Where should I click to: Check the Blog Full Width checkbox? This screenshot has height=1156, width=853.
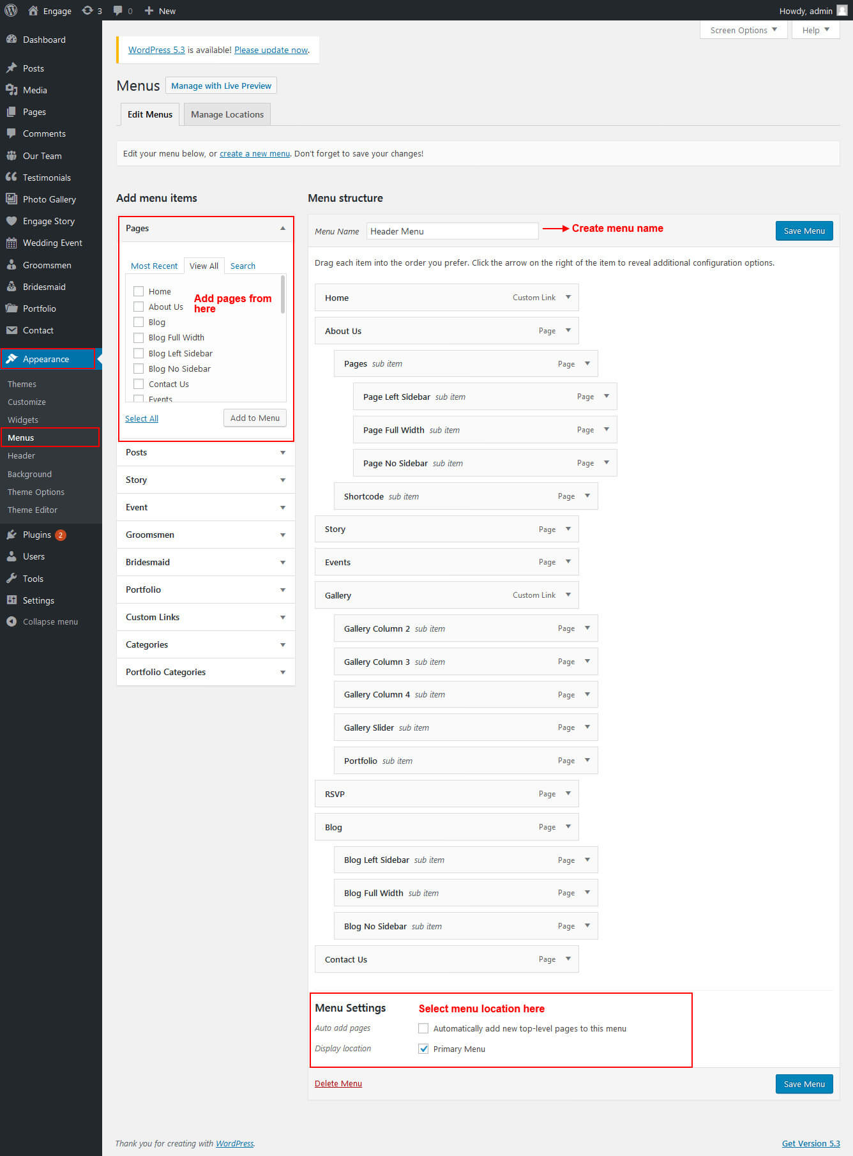pyautogui.click(x=139, y=337)
